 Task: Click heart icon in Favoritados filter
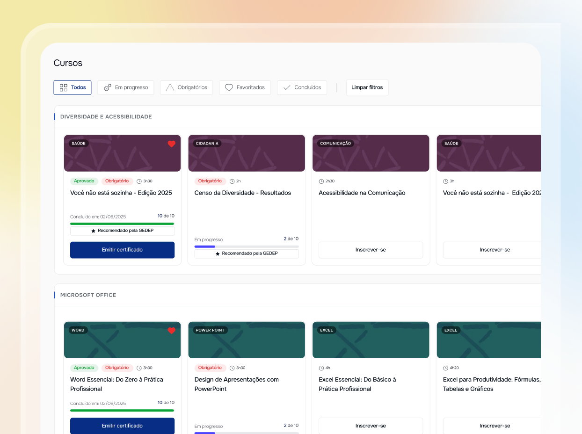click(229, 87)
